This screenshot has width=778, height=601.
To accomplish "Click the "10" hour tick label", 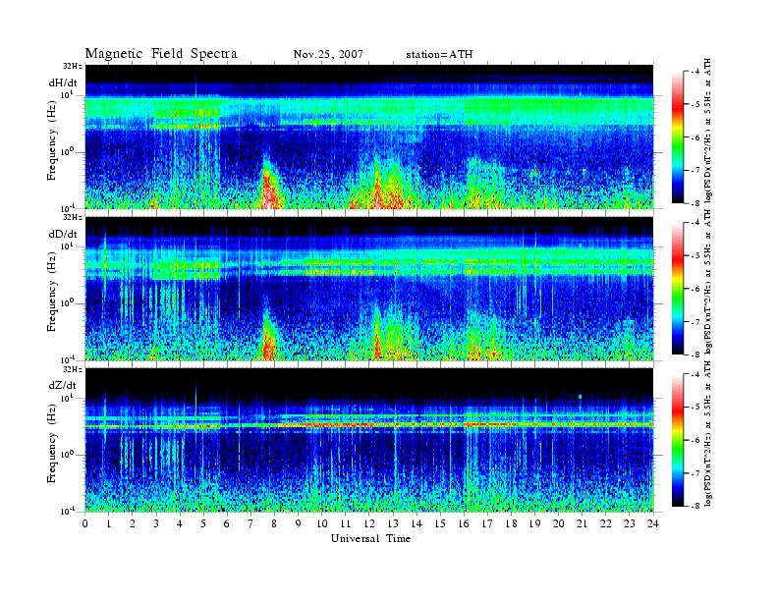I will pos(322,524).
